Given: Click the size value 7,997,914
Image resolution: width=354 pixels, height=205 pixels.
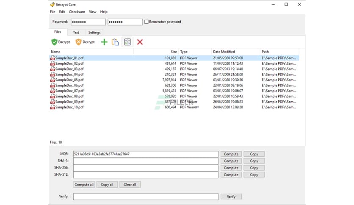Looking at the screenshot, I should point(169,80).
